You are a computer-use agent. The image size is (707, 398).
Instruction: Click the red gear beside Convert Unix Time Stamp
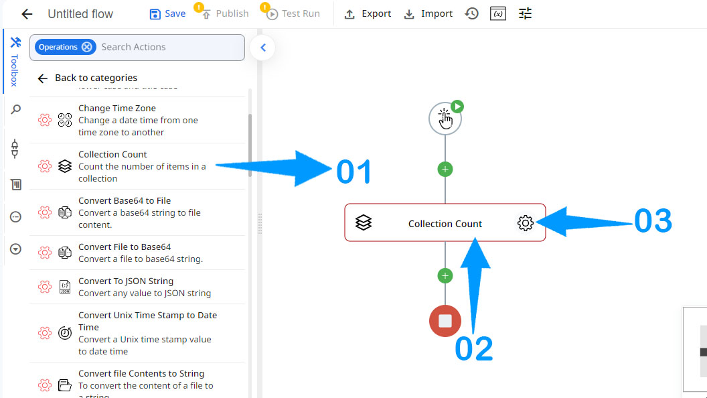pyautogui.click(x=45, y=333)
